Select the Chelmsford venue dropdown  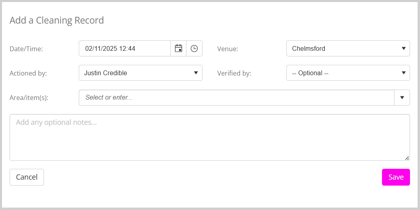coord(344,48)
